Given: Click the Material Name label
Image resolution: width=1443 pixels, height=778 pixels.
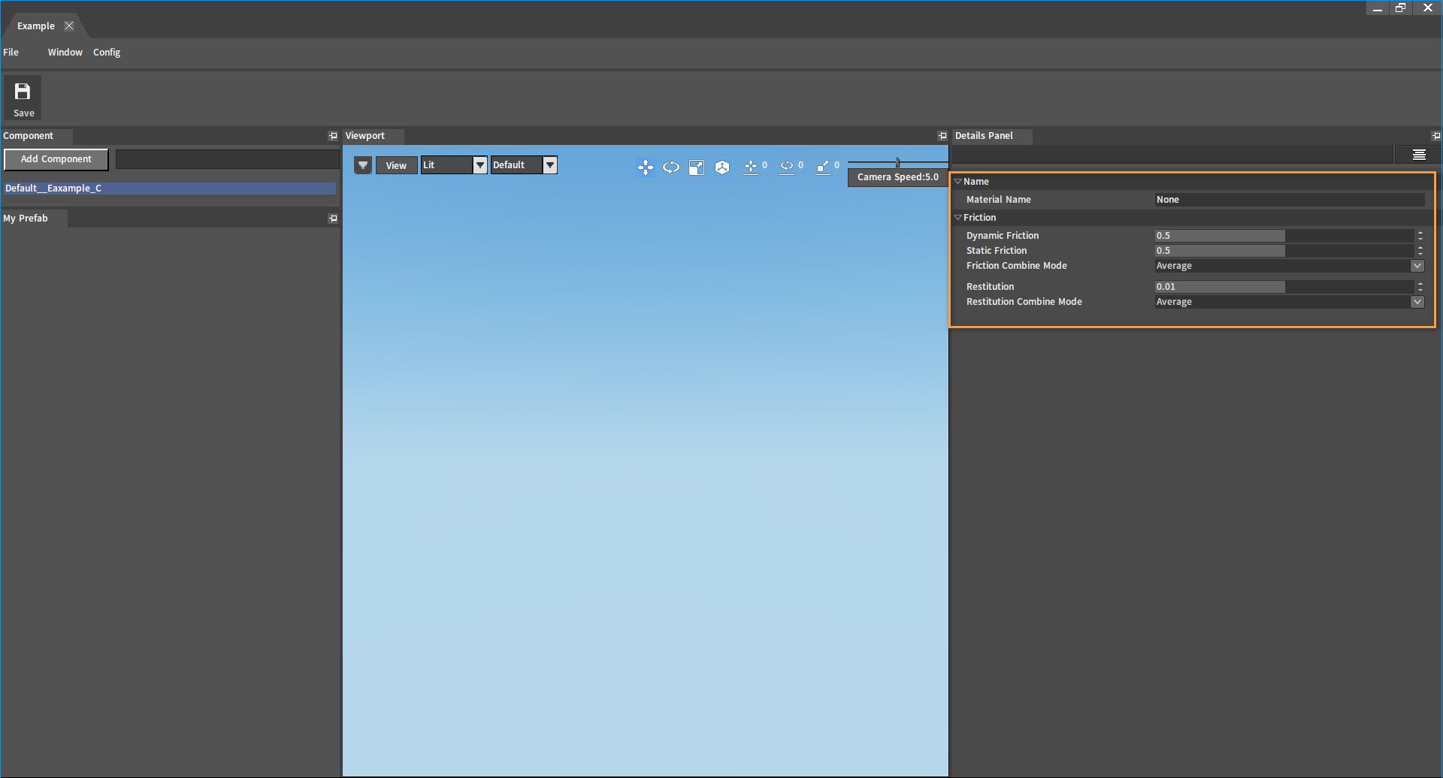Looking at the screenshot, I should (x=999, y=200).
